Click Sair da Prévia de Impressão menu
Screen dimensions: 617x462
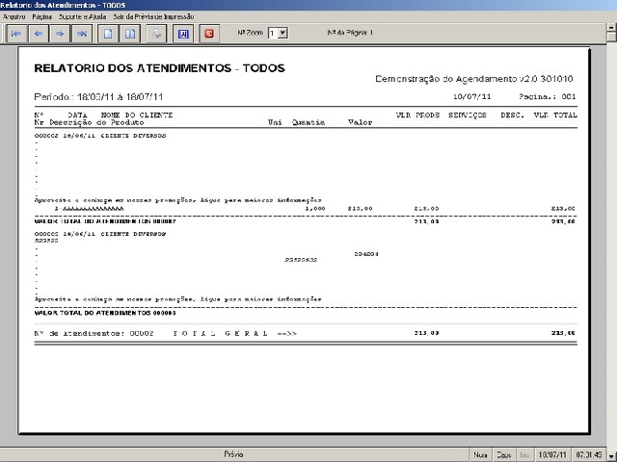click(153, 16)
